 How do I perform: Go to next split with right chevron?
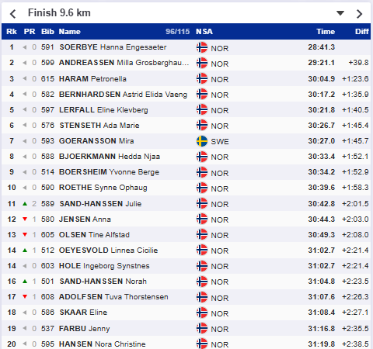tap(359, 14)
